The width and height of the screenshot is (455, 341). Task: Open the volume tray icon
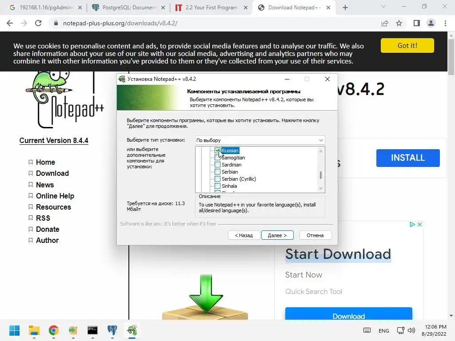(x=411, y=330)
